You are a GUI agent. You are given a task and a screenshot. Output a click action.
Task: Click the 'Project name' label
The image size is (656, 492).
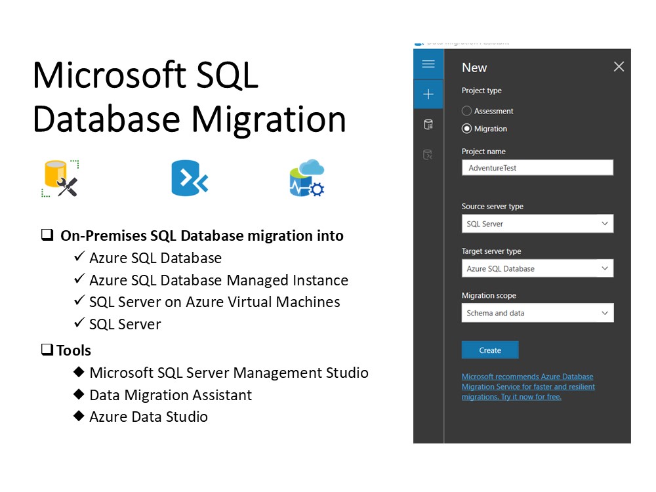coord(483,152)
